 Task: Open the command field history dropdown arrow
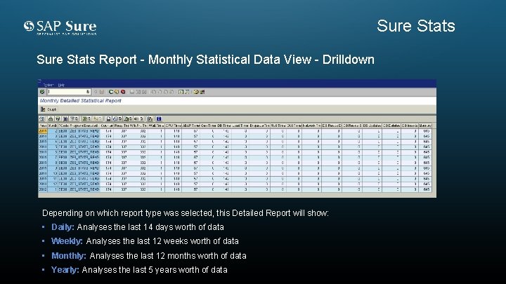pyautogui.click(x=88, y=92)
